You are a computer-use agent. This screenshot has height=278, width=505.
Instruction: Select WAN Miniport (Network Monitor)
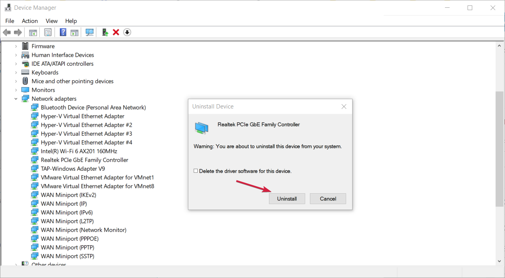tap(84, 230)
